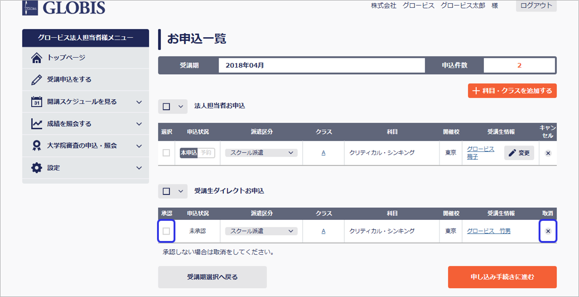Cancel the グロービス梅子 application with X
Image resolution: width=579 pixels, height=297 pixels.
tap(548, 153)
